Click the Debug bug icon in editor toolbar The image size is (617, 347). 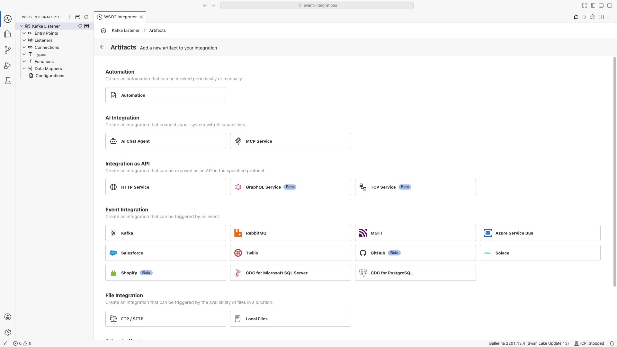coord(593,17)
